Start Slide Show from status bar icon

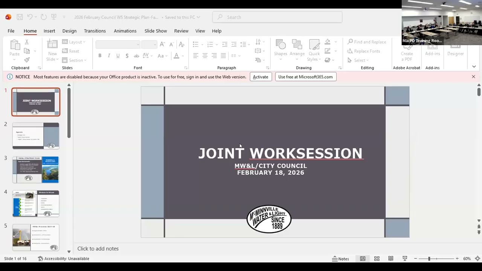pos(405,259)
